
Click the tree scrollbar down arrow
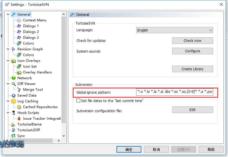click(x=63, y=136)
